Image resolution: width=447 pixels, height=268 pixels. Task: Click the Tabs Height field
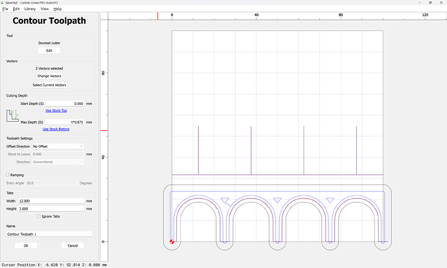pos(51,208)
